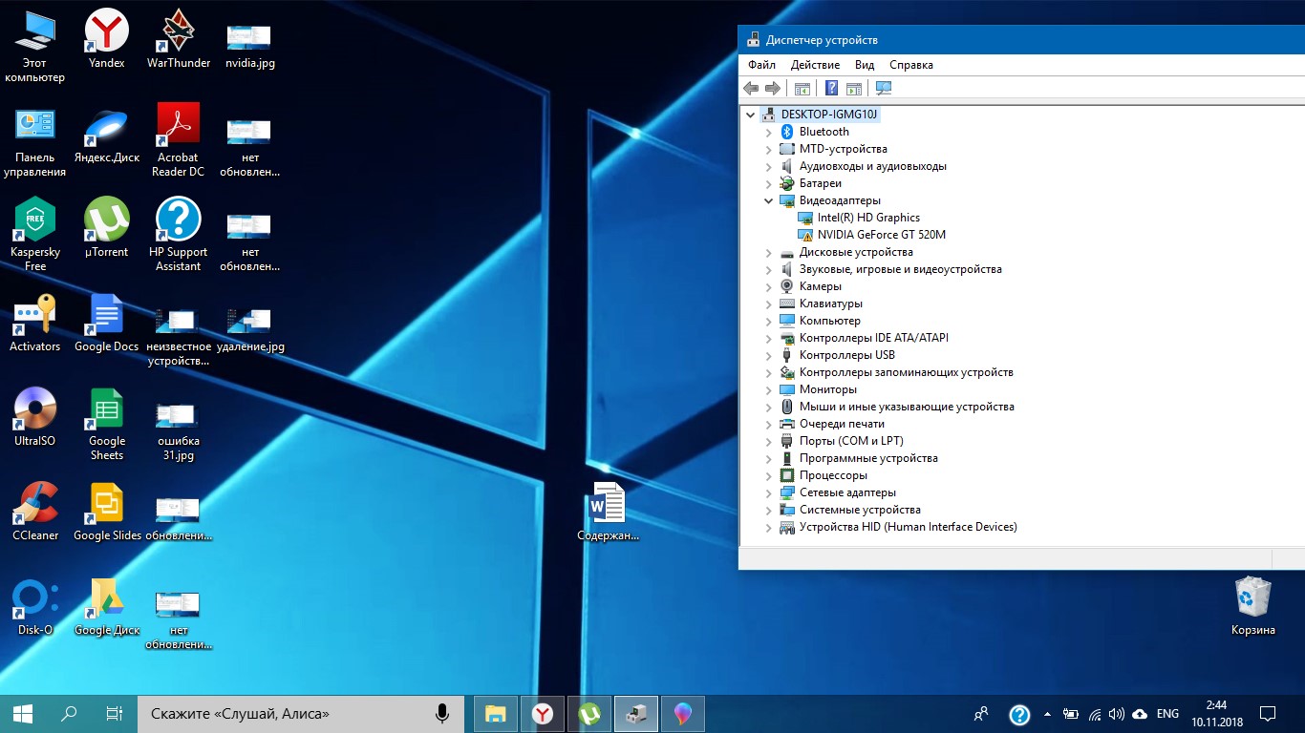This screenshot has height=733, width=1305.
Task: Open File Explorer from the taskbar
Action: 496,713
